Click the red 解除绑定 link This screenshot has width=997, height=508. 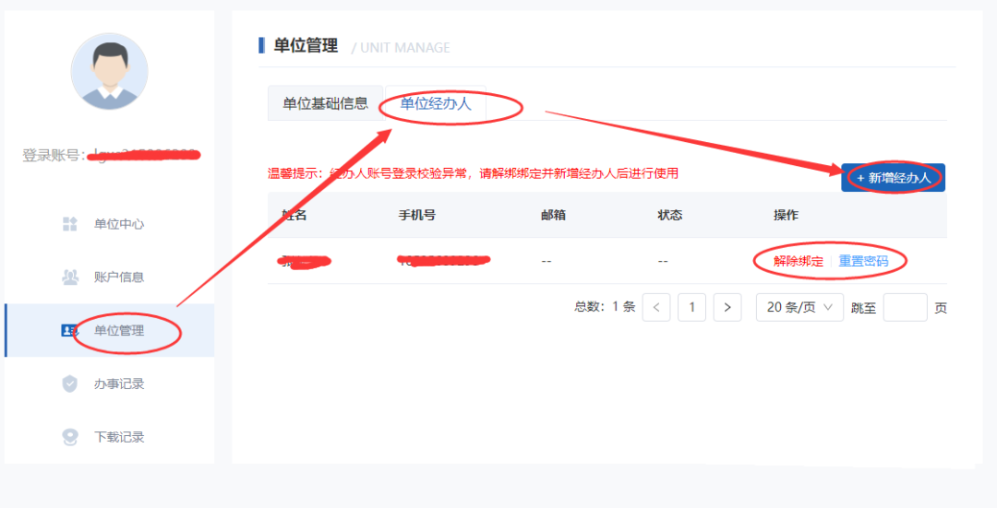(x=799, y=261)
